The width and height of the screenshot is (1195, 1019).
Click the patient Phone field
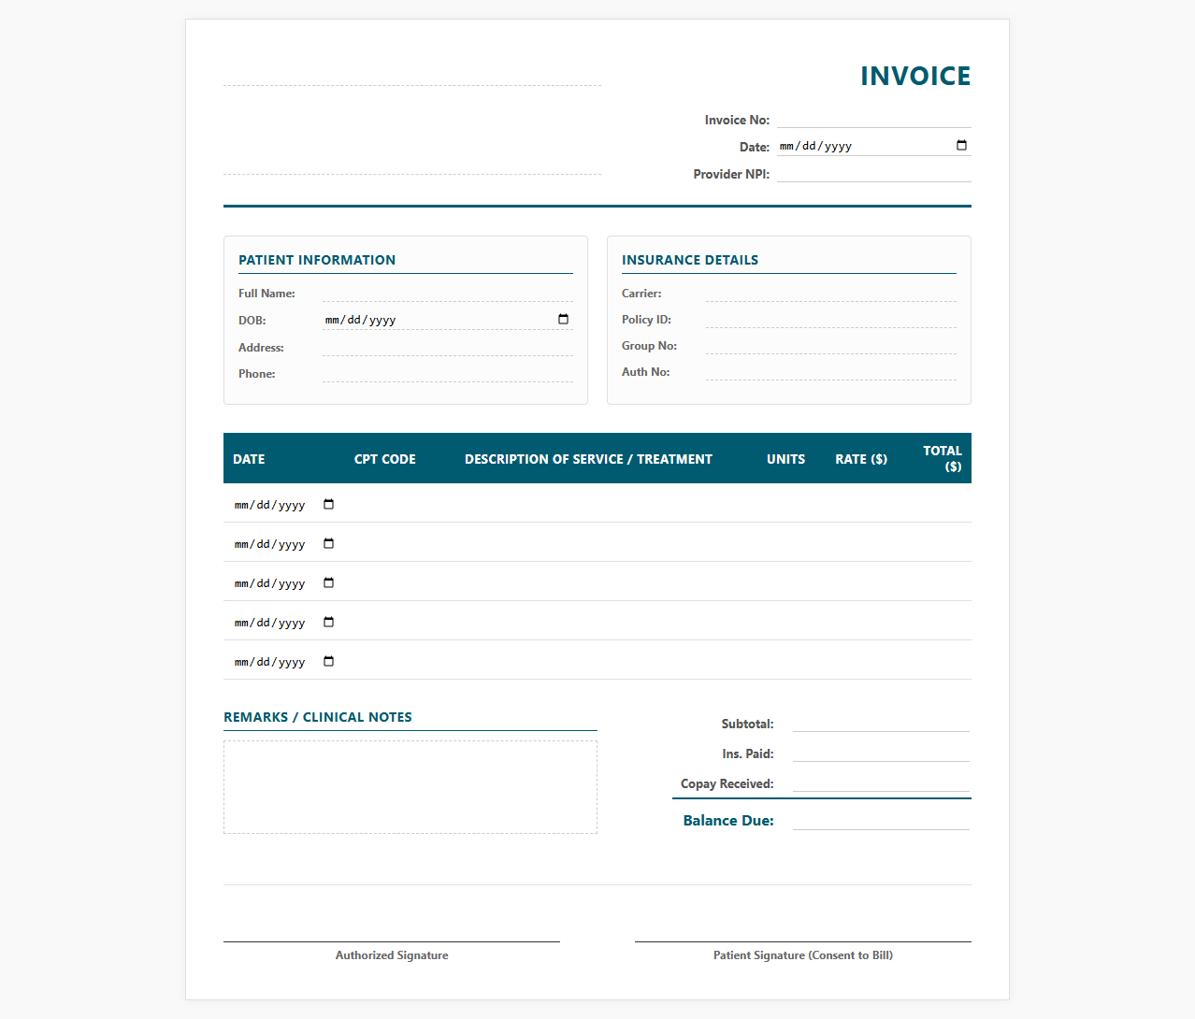pos(448,373)
